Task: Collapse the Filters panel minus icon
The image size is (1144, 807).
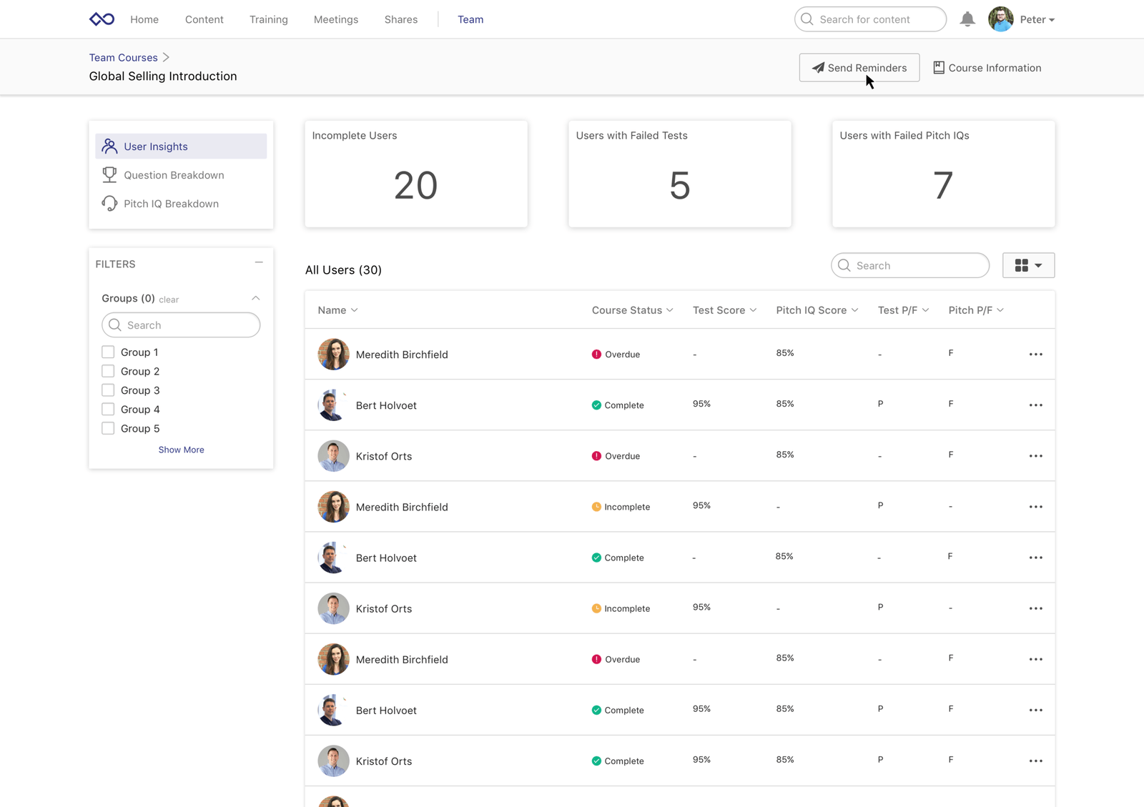Action: click(x=259, y=263)
